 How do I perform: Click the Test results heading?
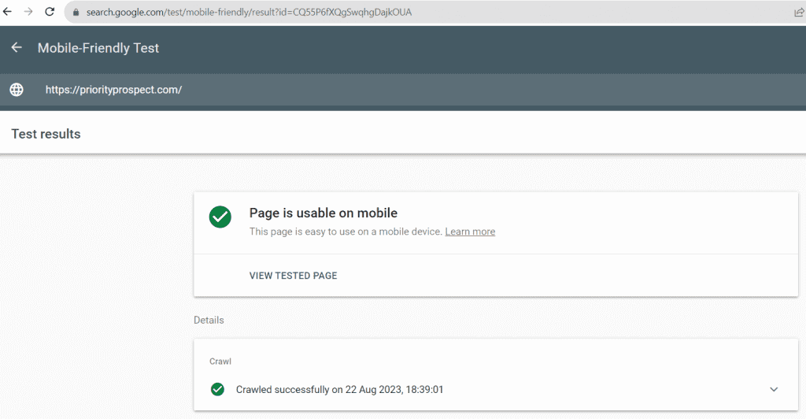46,134
